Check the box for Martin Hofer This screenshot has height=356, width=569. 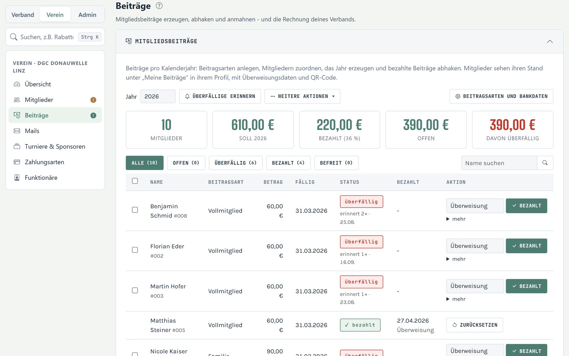pyautogui.click(x=135, y=290)
